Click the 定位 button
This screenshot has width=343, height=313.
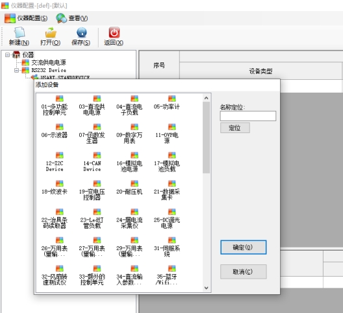[235, 128]
